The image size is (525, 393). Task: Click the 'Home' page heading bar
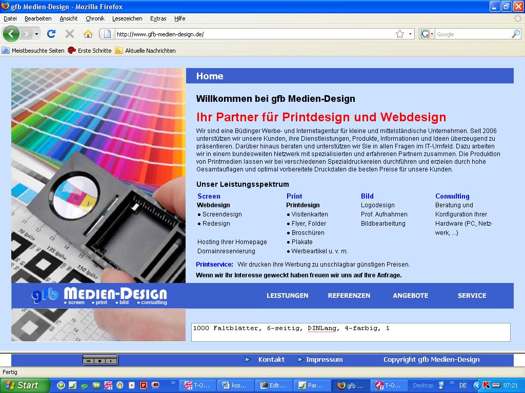tap(350, 76)
